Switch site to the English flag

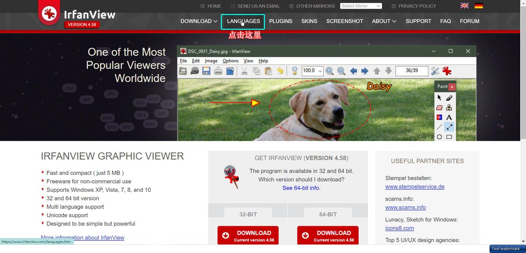(x=465, y=6)
